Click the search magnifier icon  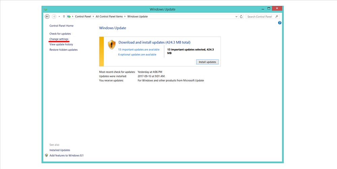click(x=277, y=16)
